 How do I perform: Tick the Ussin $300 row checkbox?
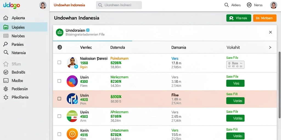pos(59,81)
